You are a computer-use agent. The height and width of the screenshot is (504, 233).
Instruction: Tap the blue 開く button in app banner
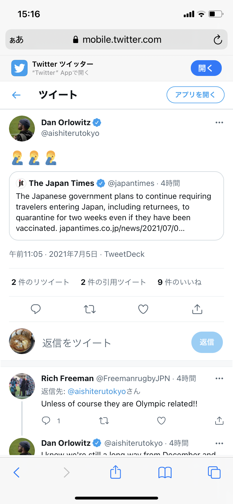206,68
